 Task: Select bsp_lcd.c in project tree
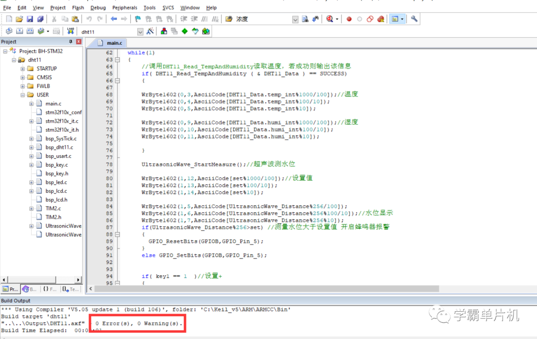click(56, 191)
